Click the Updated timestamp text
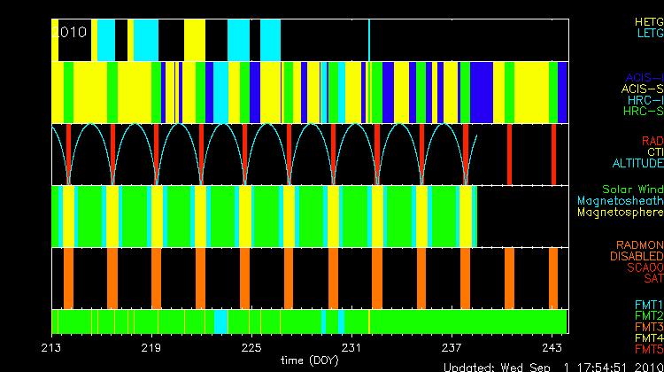 (551, 366)
